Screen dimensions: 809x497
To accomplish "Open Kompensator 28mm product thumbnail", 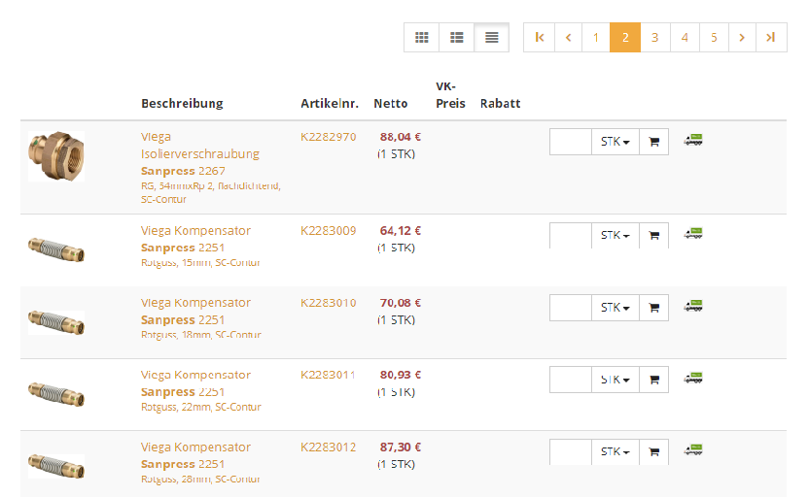I will coord(56,466).
